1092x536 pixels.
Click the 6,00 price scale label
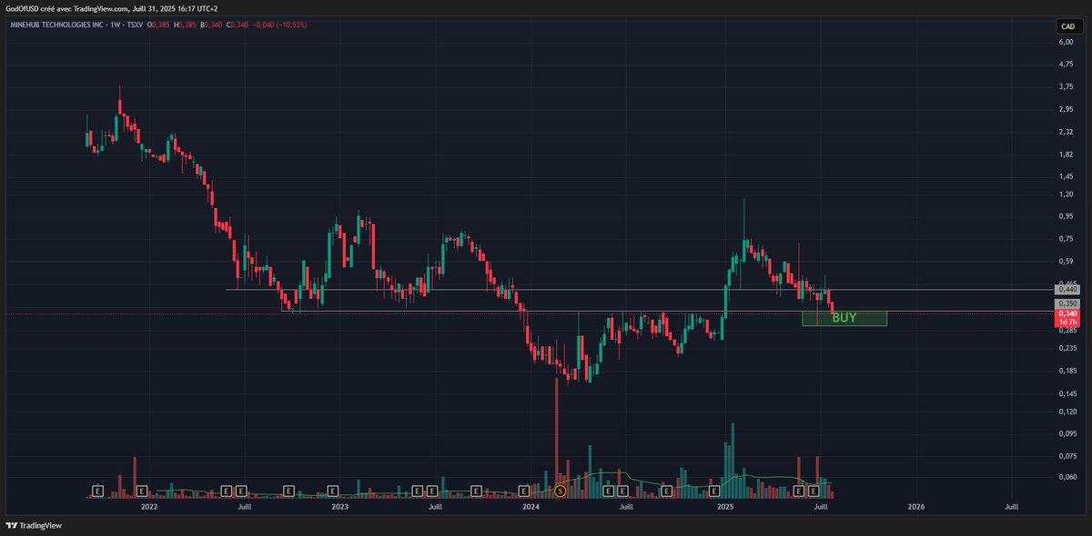tap(1067, 43)
